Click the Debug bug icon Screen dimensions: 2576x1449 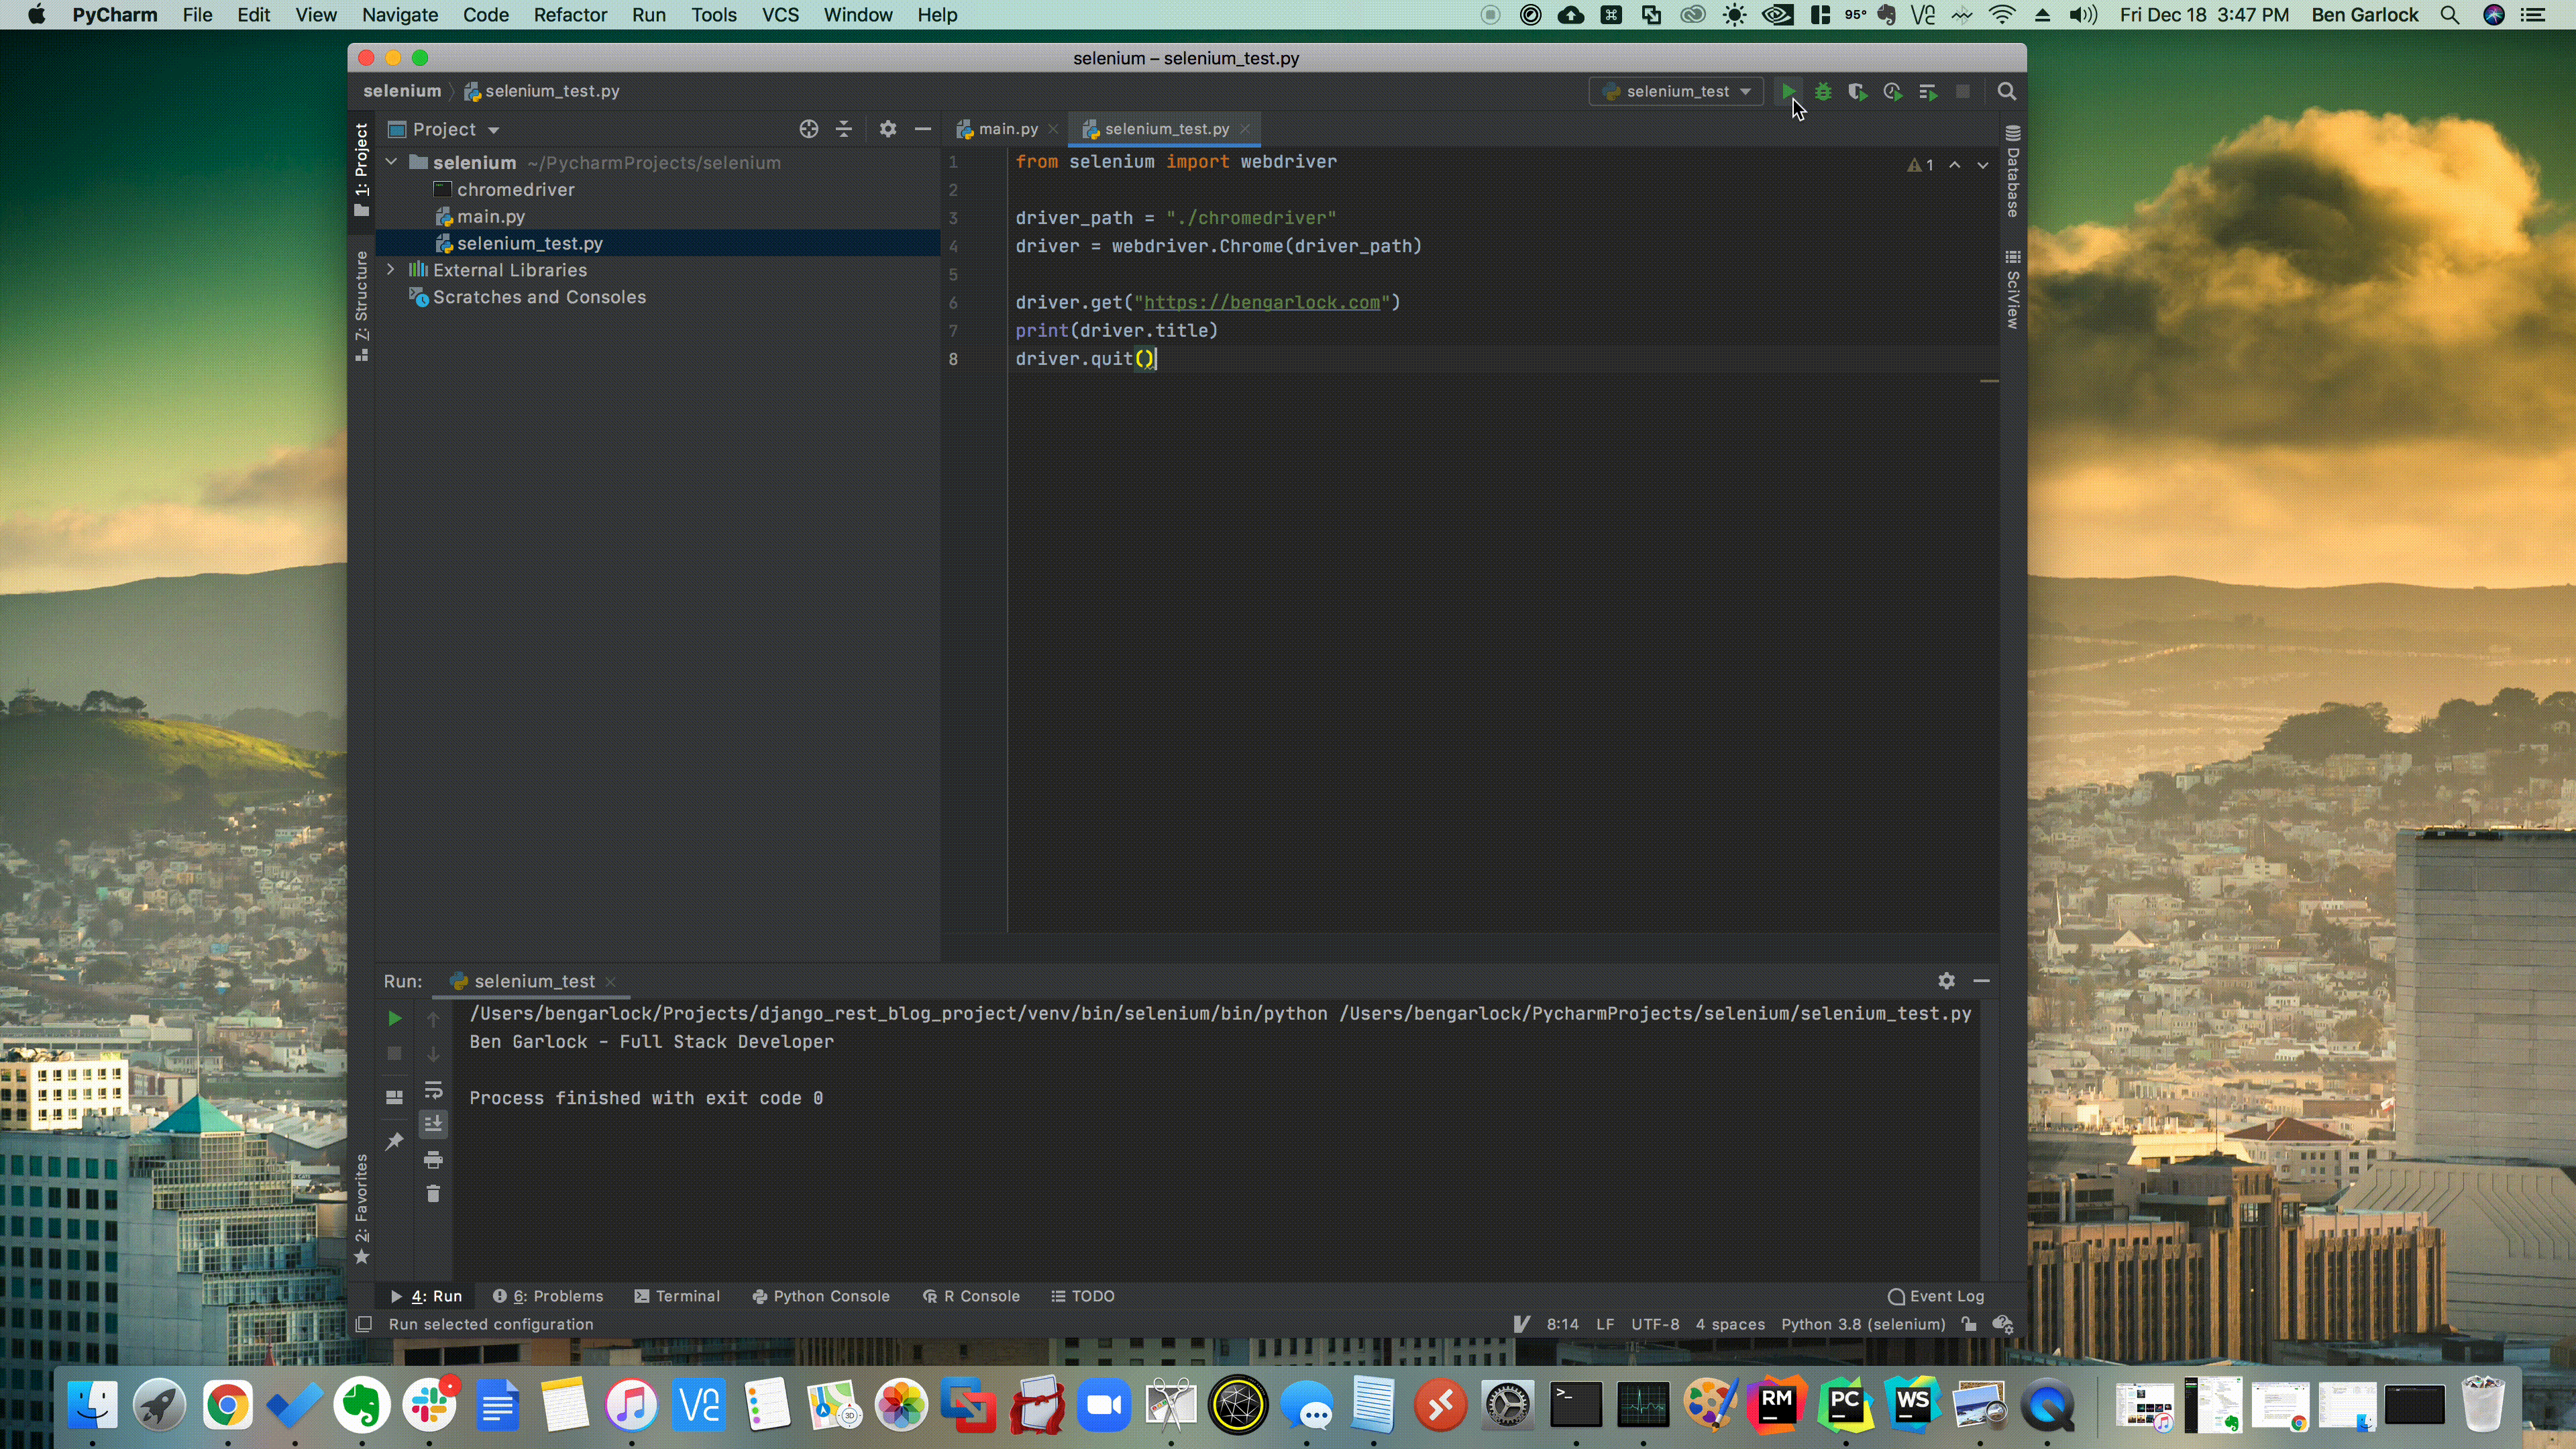[x=1823, y=91]
